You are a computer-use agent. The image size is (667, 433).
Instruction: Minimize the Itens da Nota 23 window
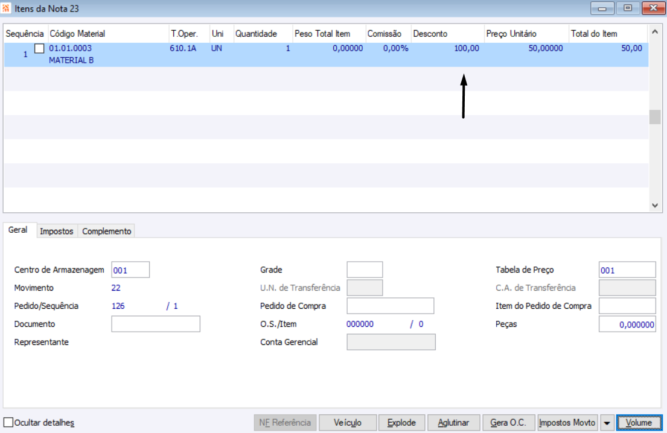tap(602, 8)
